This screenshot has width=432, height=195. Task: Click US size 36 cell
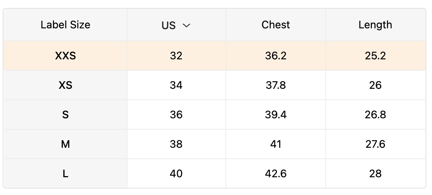(176, 115)
